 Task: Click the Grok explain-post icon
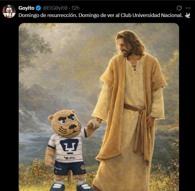179,8
